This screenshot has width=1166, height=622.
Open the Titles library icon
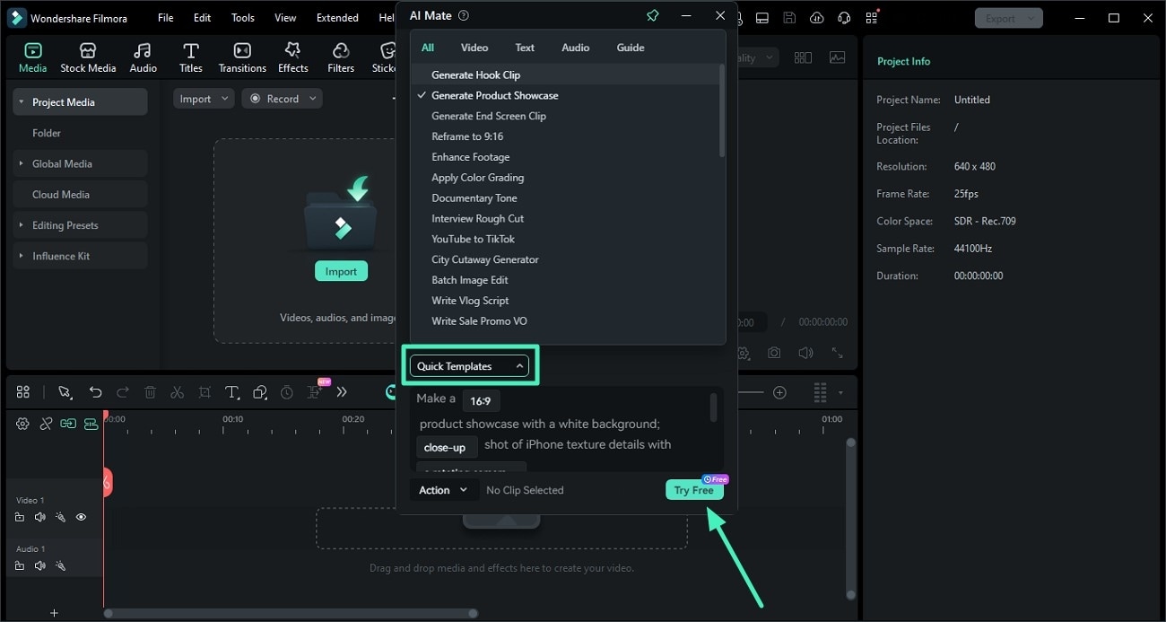click(190, 50)
